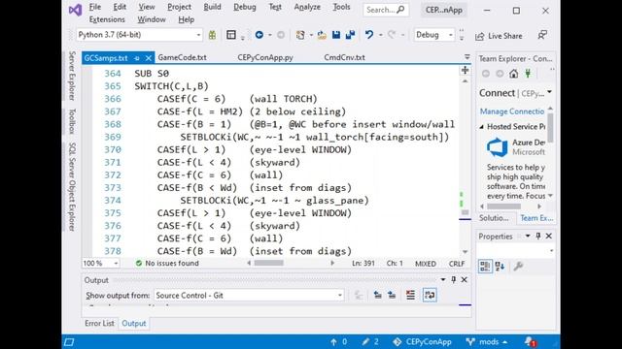Open the File menu
The width and height of the screenshot is (622, 349).
point(95,7)
